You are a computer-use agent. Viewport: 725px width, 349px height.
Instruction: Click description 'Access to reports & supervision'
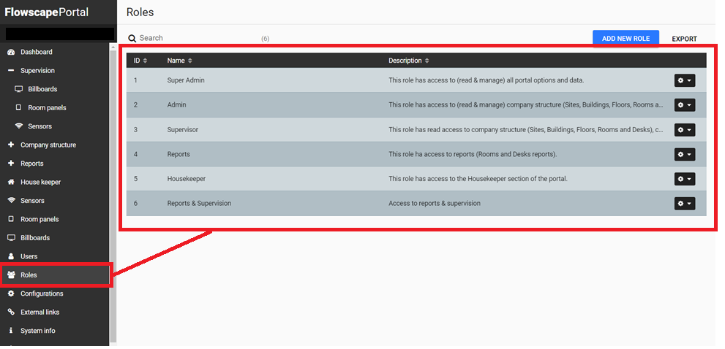click(434, 203)
